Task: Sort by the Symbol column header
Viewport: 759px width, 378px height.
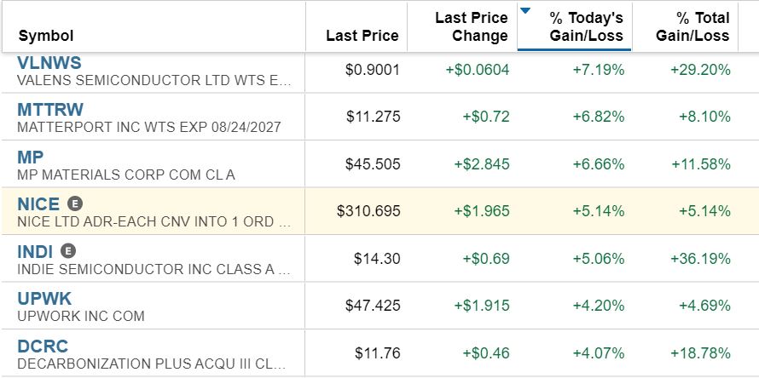Action: [x=46, y=36]
